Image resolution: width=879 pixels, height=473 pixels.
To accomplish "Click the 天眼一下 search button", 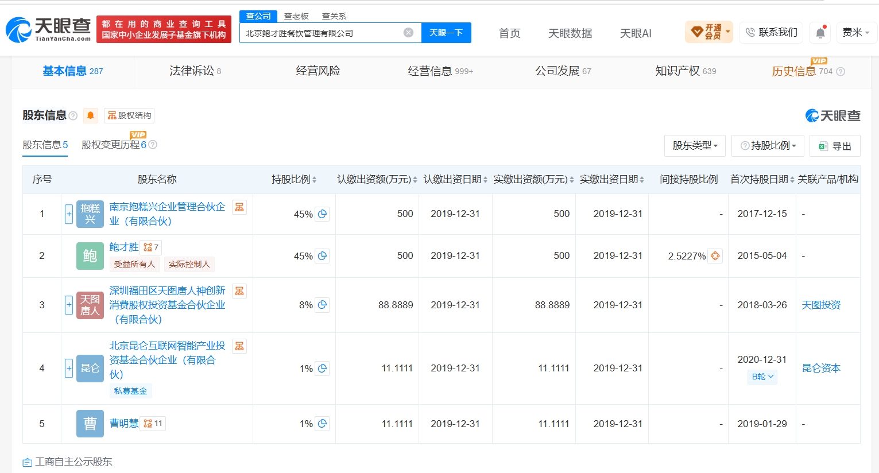I will tap(446, 33).
